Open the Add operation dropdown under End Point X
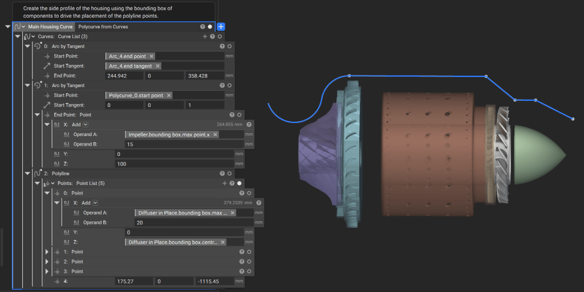 pos(86,125)
